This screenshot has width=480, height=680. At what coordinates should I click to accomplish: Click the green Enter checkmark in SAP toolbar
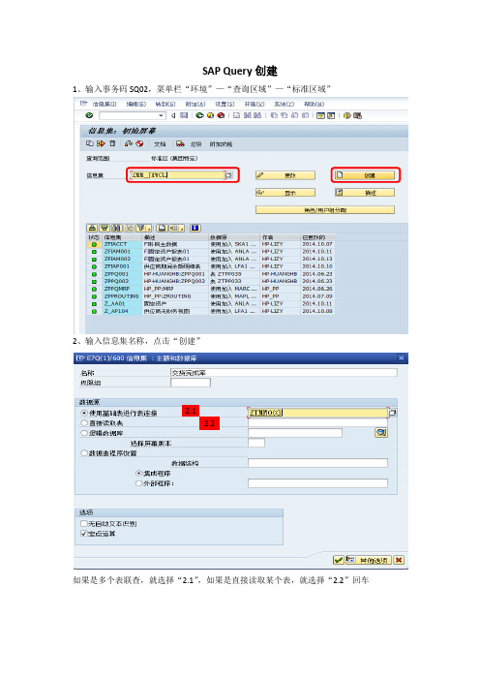(89, 115)
